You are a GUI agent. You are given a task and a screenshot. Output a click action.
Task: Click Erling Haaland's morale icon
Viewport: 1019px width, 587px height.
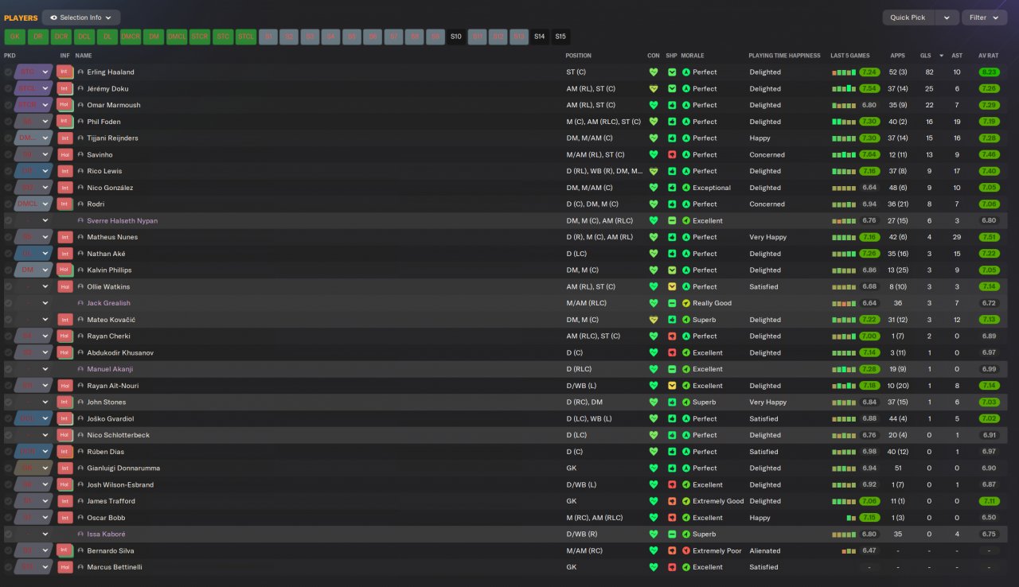pos(686,72)
